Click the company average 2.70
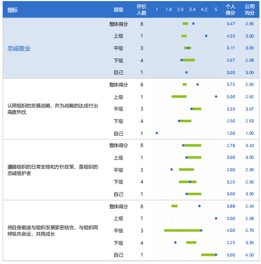 pos(250,230)
